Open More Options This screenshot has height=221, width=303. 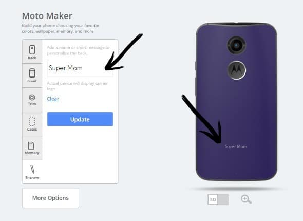tap(51, 198)
